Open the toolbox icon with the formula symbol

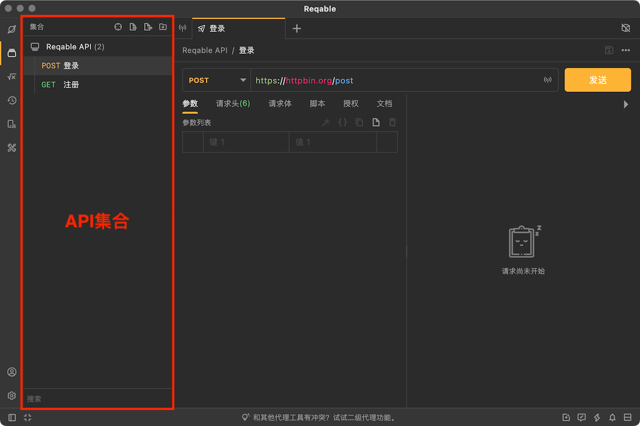pos(12,77)
